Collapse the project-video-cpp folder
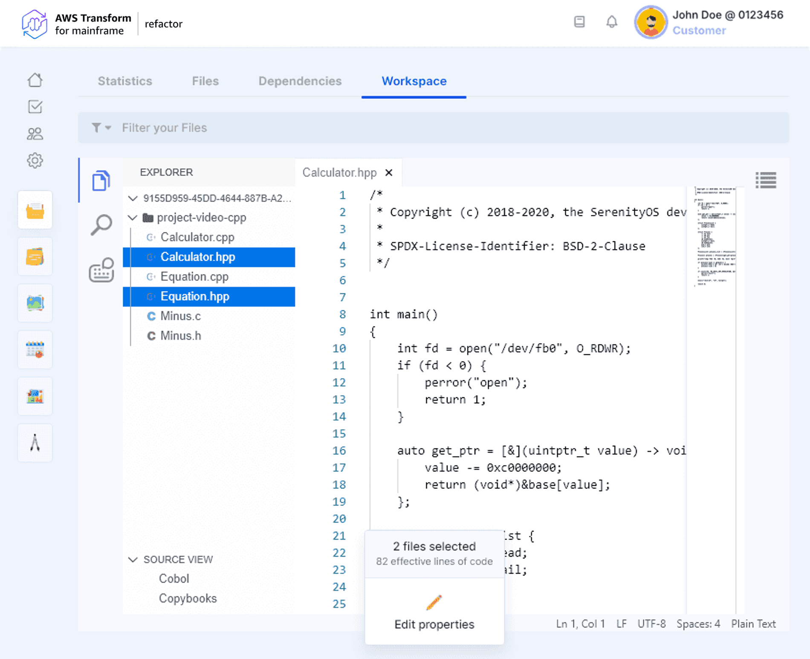Image resolution: width=810 pixels, height=659 pixels. (133, 217)
